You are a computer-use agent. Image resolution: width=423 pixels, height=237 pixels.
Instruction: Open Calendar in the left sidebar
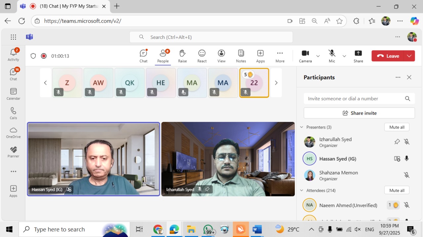click(x=13, y=94)
